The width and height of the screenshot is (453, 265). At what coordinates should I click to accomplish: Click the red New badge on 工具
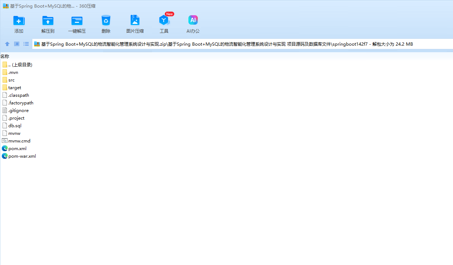tap(170, 14)
